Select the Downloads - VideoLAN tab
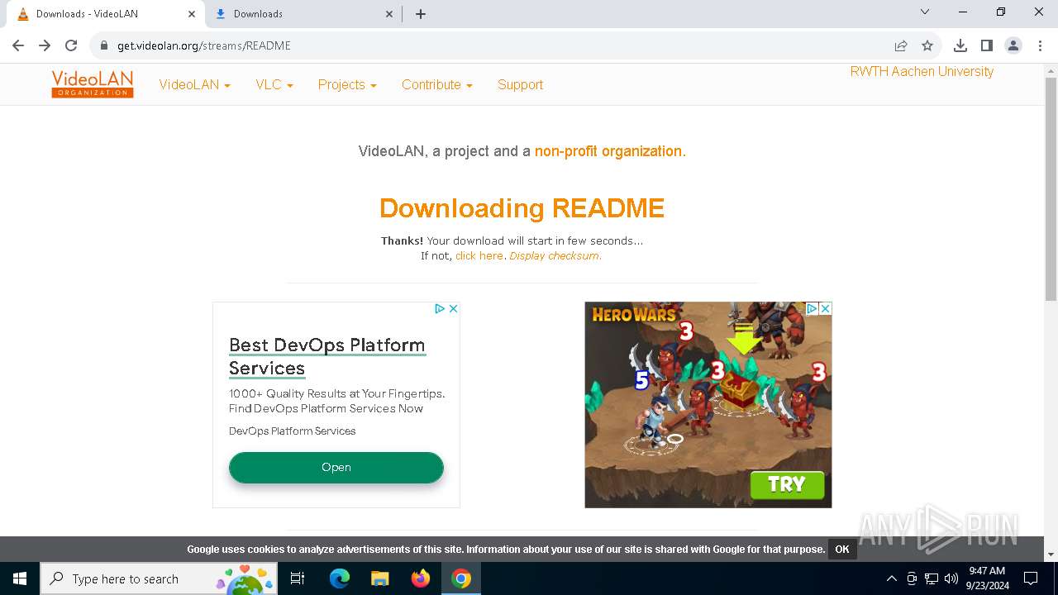This screenshot has height=595, width=1058. click(104, 14)
